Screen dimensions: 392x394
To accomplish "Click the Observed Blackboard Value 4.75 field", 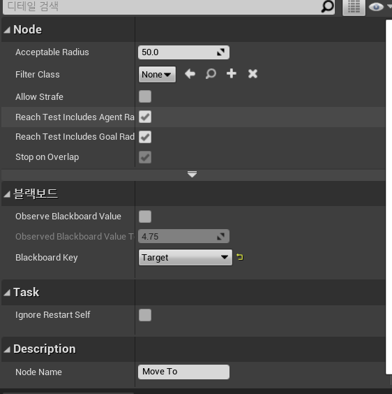I will point(183,236).
